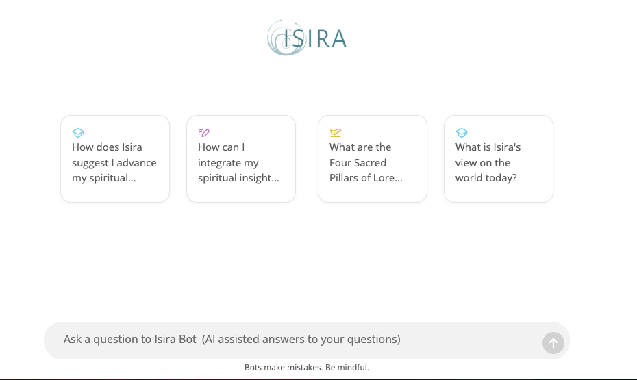The height and width of the screenshot is (380, 637).
Task: Choose the 'Isira's view on the world today' prompt
Action: pyautogui.click(x=499, y=159)
